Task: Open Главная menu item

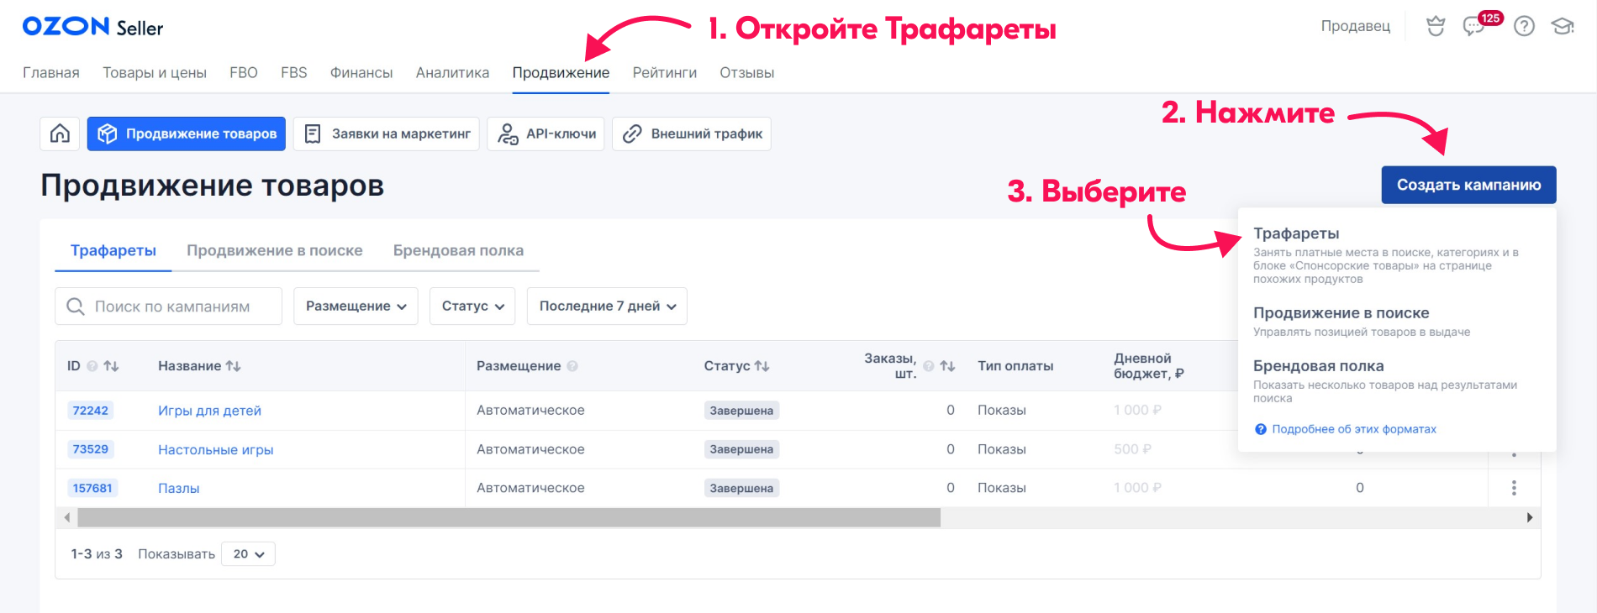Action: tap(51, 73)
